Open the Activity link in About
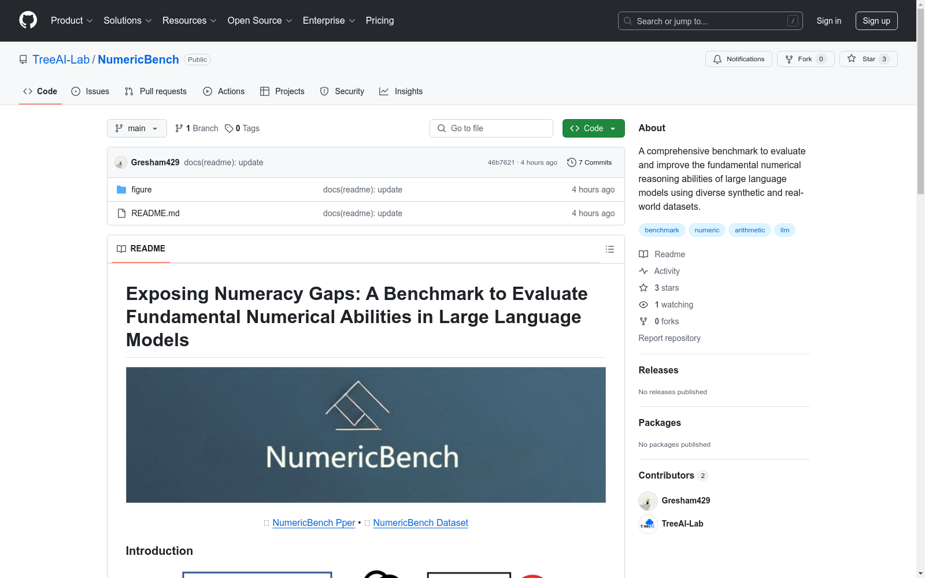 [x=659, y=271]
